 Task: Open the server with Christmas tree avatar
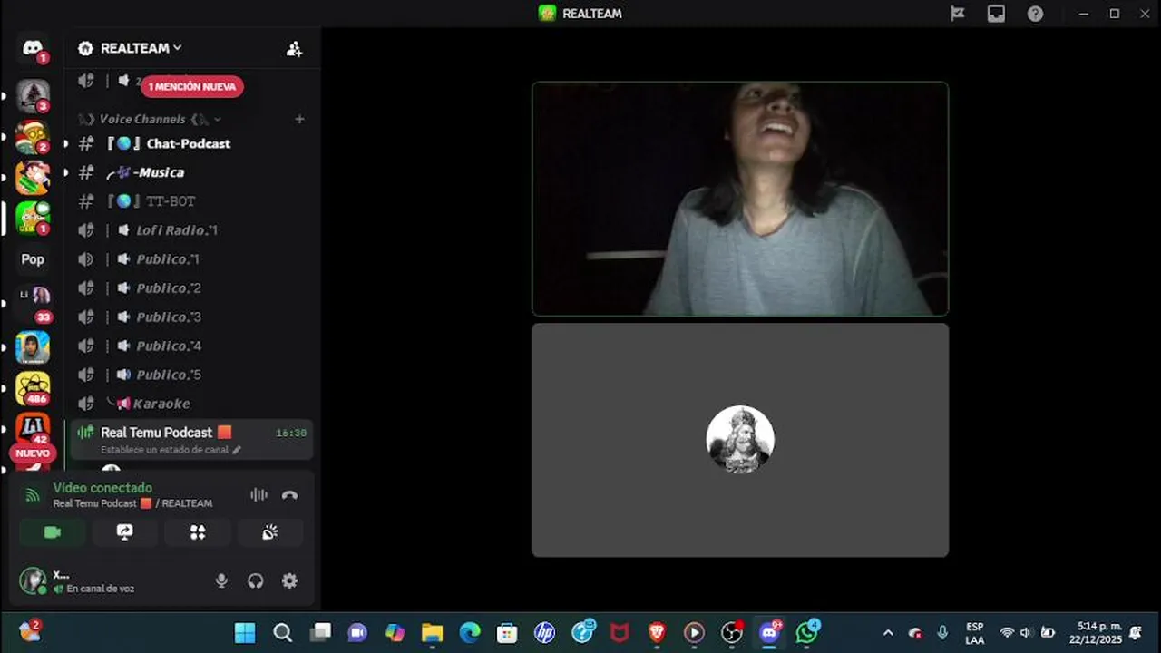(x=33, y=94)
